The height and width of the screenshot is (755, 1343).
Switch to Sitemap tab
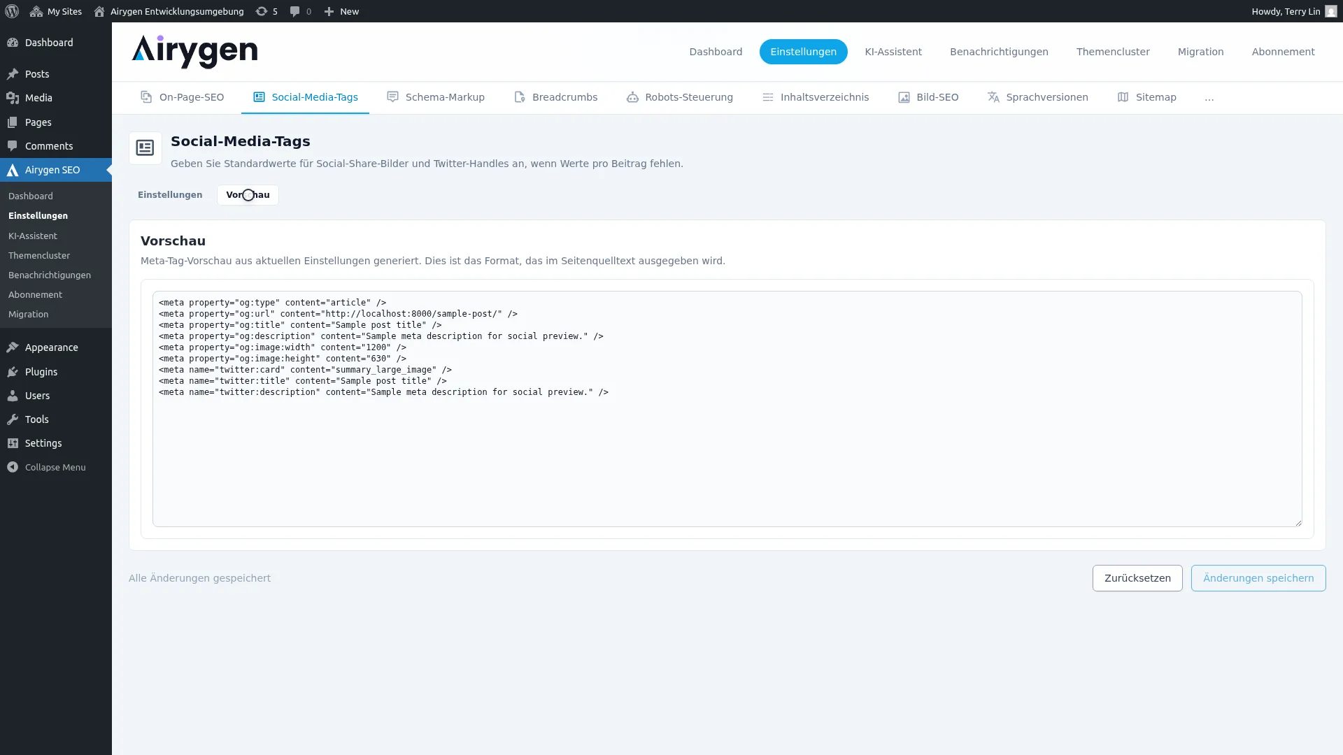point(1147,97)
